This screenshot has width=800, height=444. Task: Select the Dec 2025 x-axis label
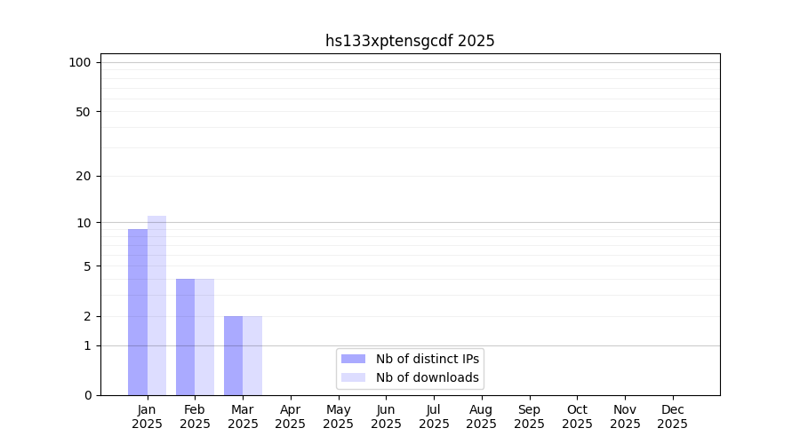click(x=672, y=416)
